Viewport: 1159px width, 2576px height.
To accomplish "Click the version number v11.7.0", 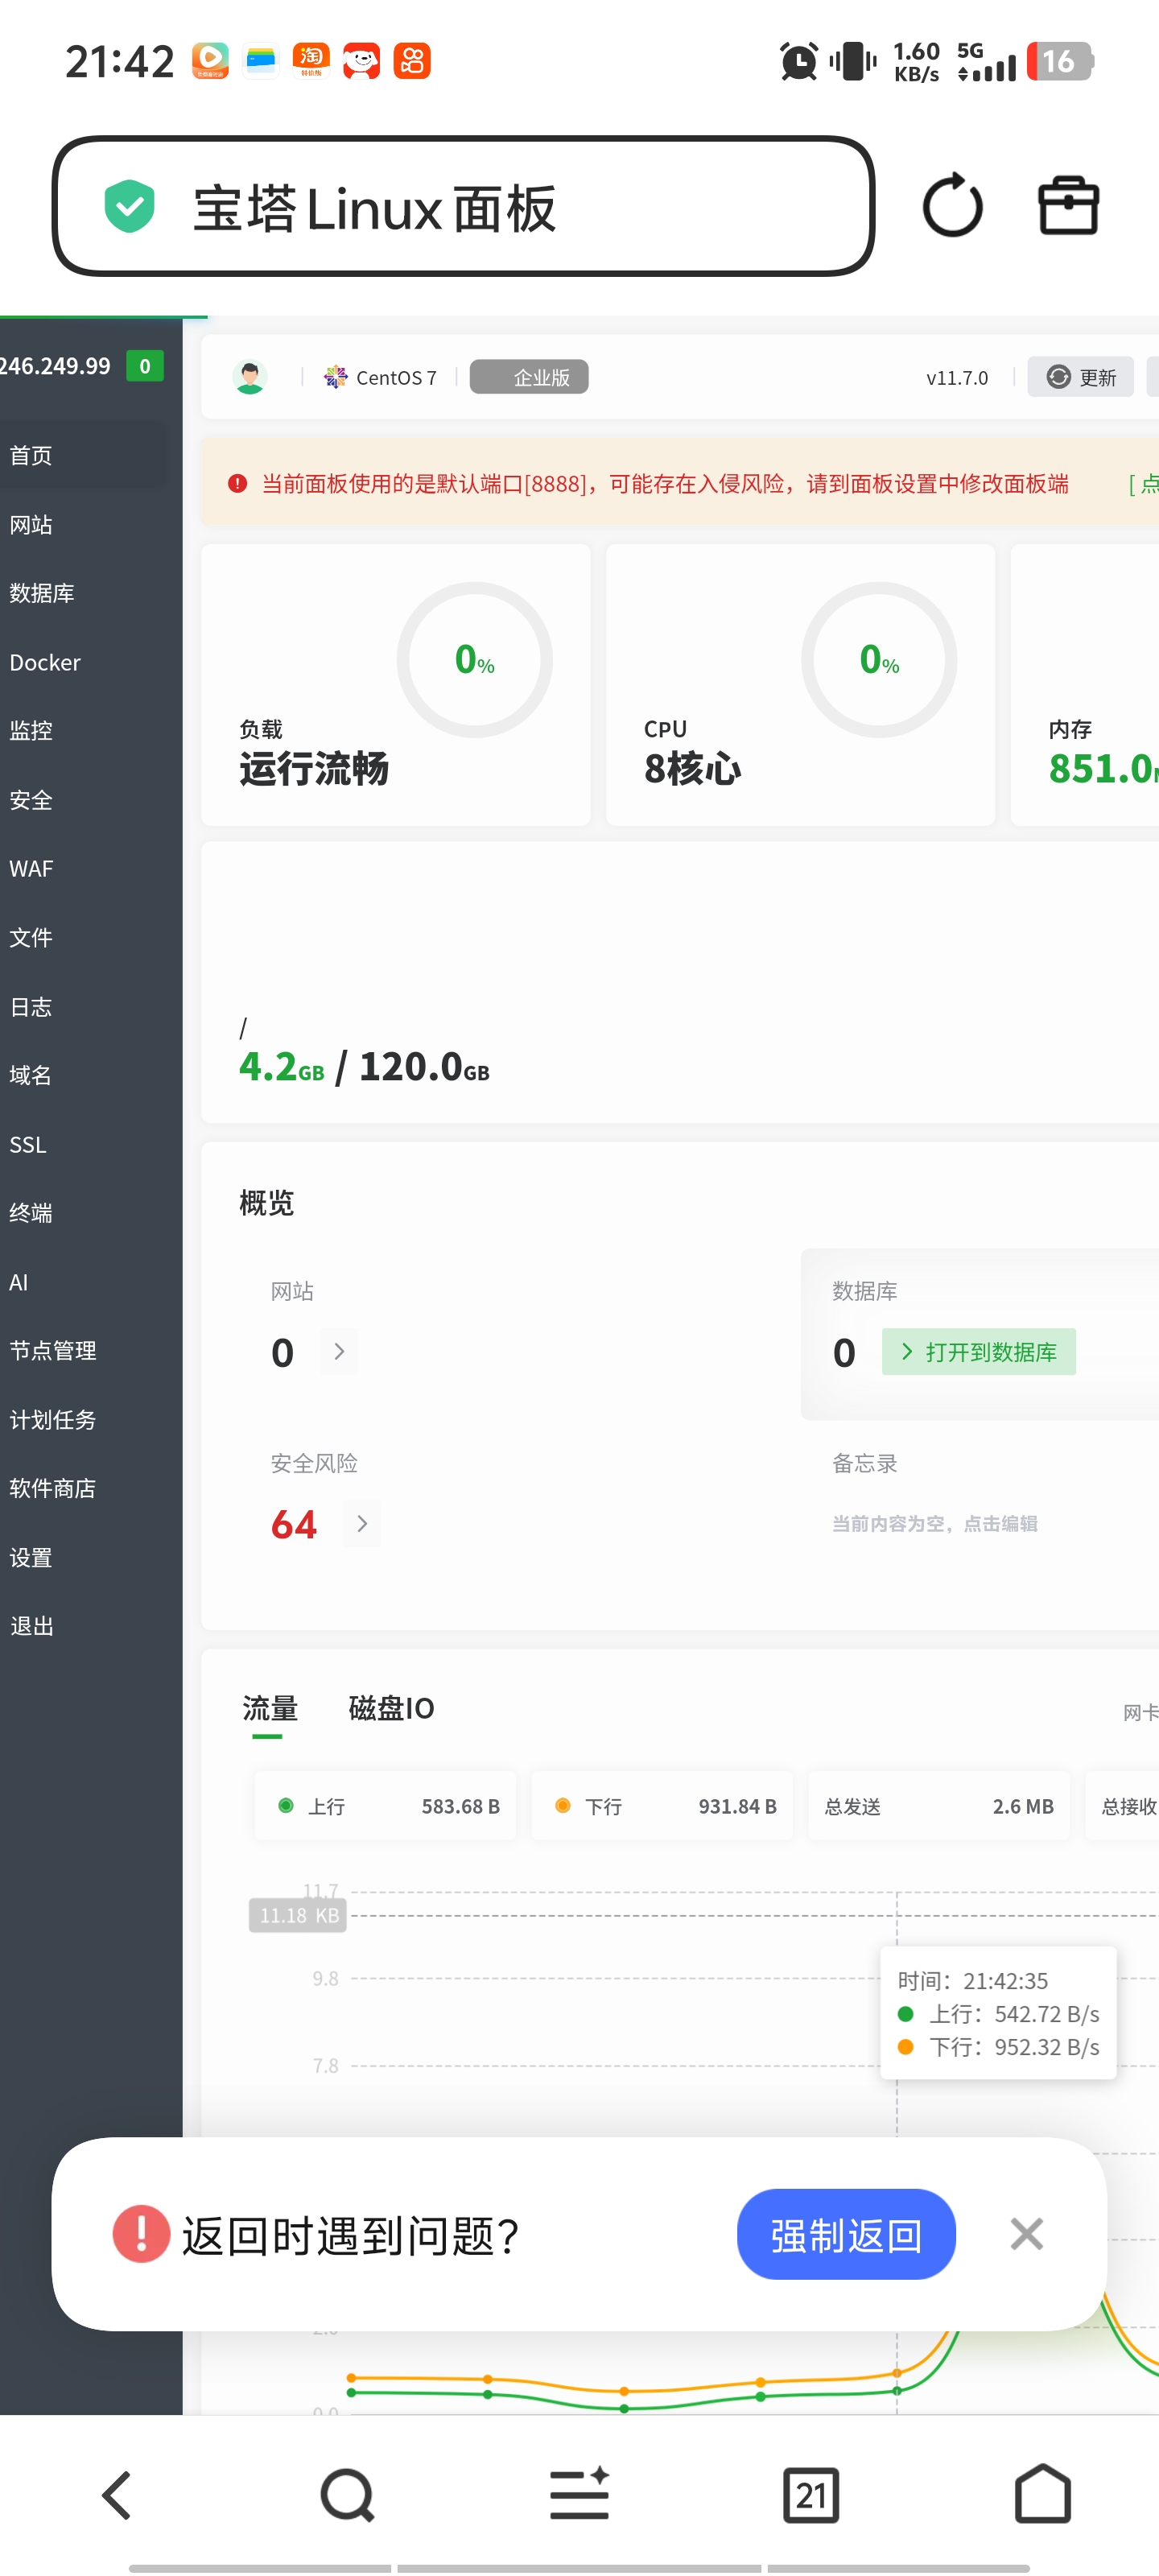I will (x=957, y=378).
